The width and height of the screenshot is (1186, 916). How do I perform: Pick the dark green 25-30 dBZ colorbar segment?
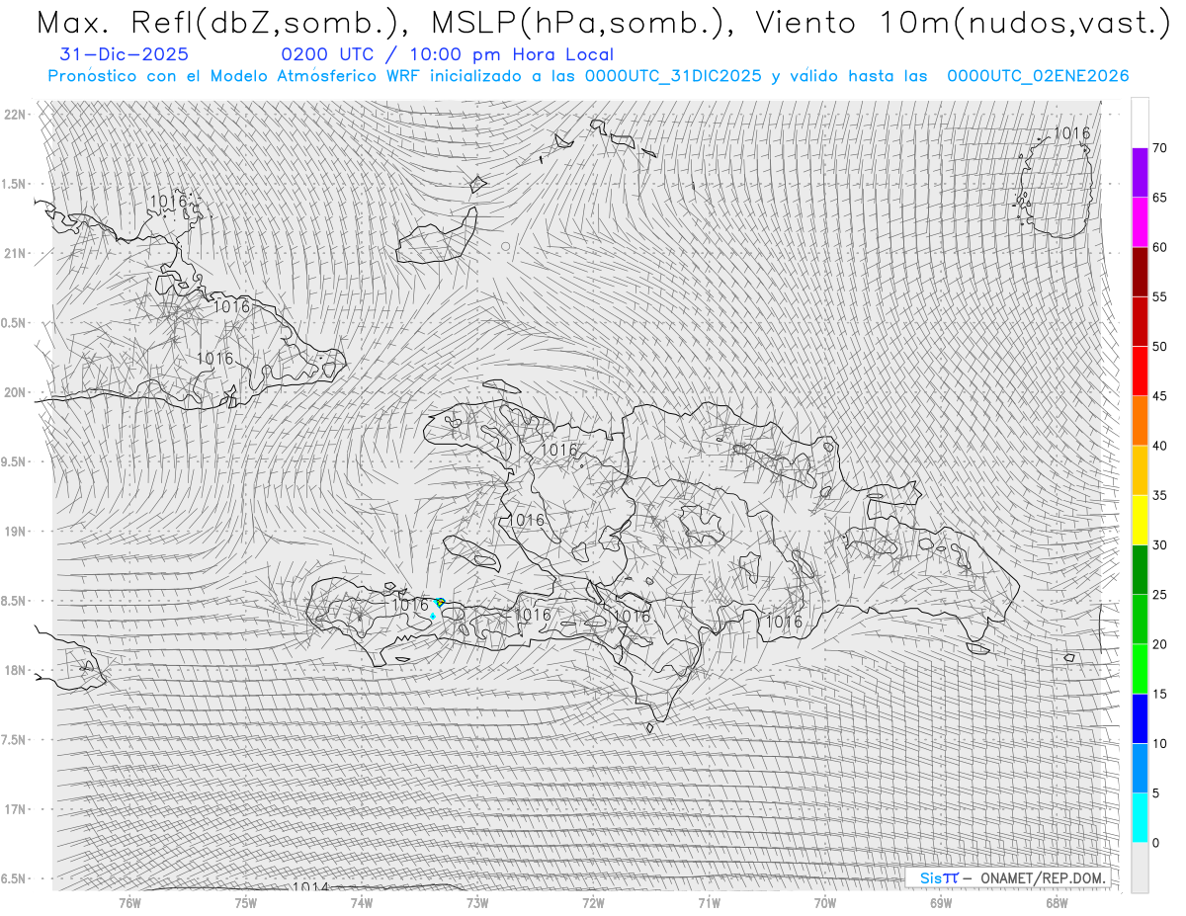(x=1140, y=569)
